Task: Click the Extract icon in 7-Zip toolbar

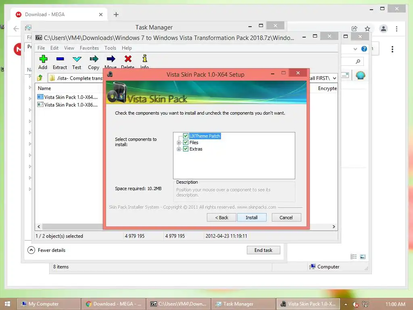Action: [60, 59]
